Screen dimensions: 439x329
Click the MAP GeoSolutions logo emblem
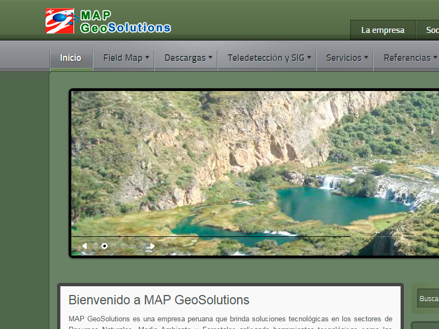[60, 21]
